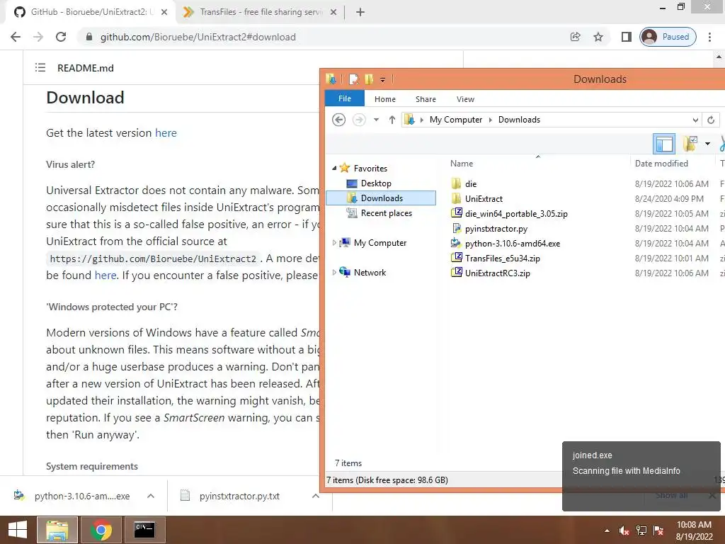The height and width of the screenshot is (544, 725).
Task: Open File Explorer from the taskbar
Action: [57, 530]
